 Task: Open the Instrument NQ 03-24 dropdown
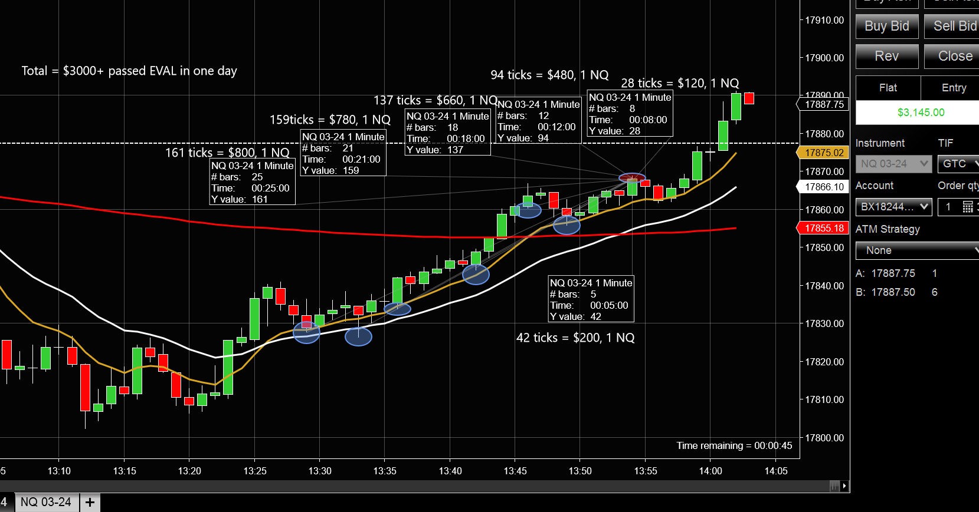(893, 164)
